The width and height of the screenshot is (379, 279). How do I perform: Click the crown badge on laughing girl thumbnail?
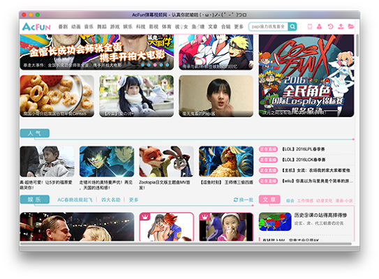click(205, 216)
